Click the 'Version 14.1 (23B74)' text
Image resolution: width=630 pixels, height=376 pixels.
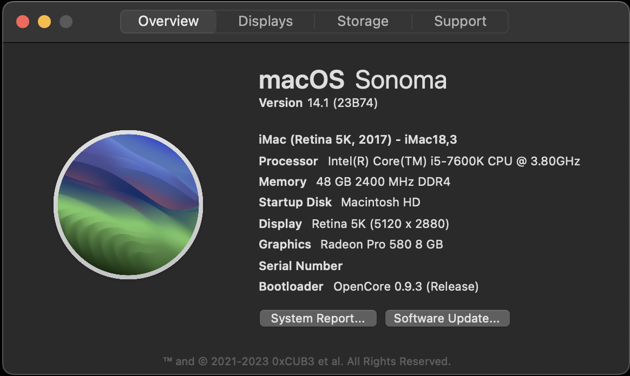(318, 103)
